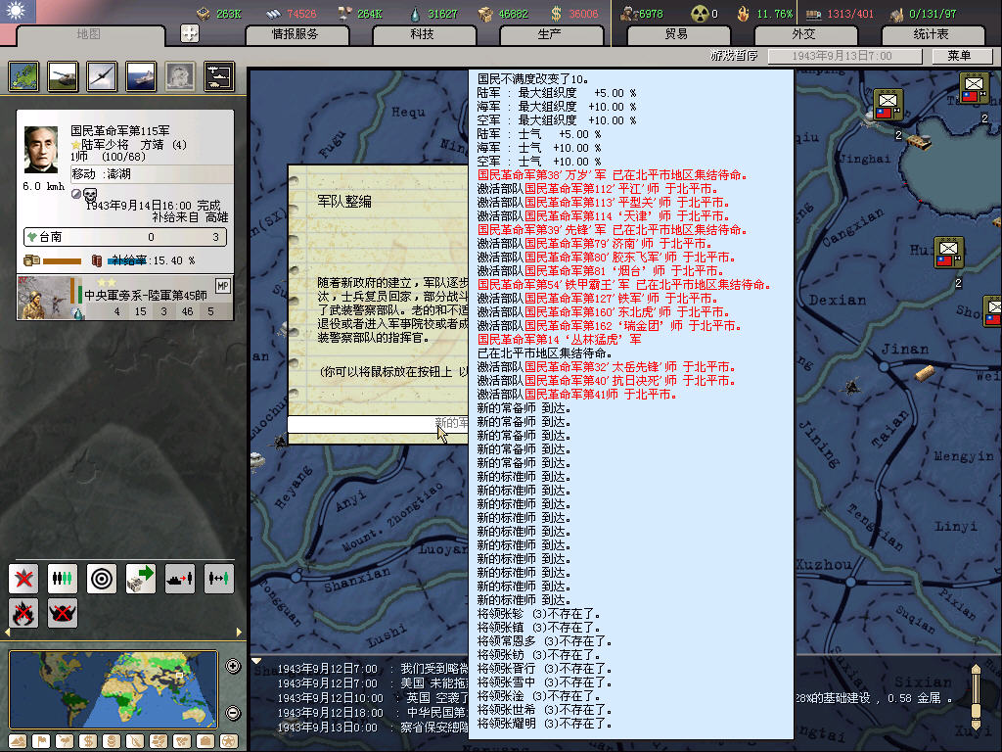
Task: Toggle the crossed-out helmet order icon
Action: (x=63, y=613)
